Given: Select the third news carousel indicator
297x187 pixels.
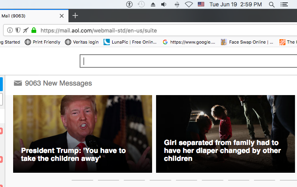Looking at the screenshot, I should tap(134, 180).
